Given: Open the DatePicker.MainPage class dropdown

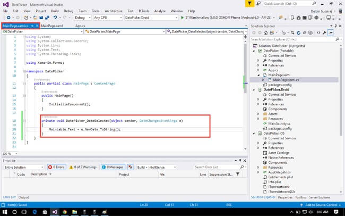Looking at the screenshot, I should point(125,31).
